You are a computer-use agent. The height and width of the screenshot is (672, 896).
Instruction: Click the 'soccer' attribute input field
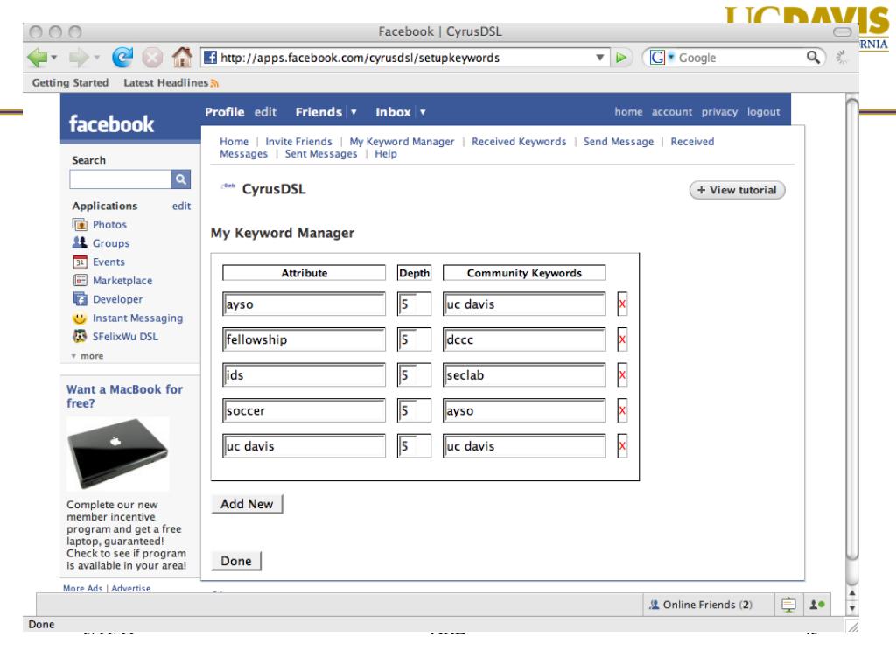coord(304,410)
